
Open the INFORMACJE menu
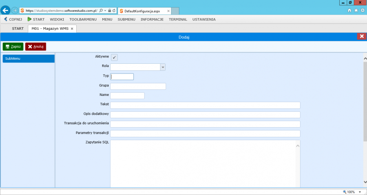point(152,19)
